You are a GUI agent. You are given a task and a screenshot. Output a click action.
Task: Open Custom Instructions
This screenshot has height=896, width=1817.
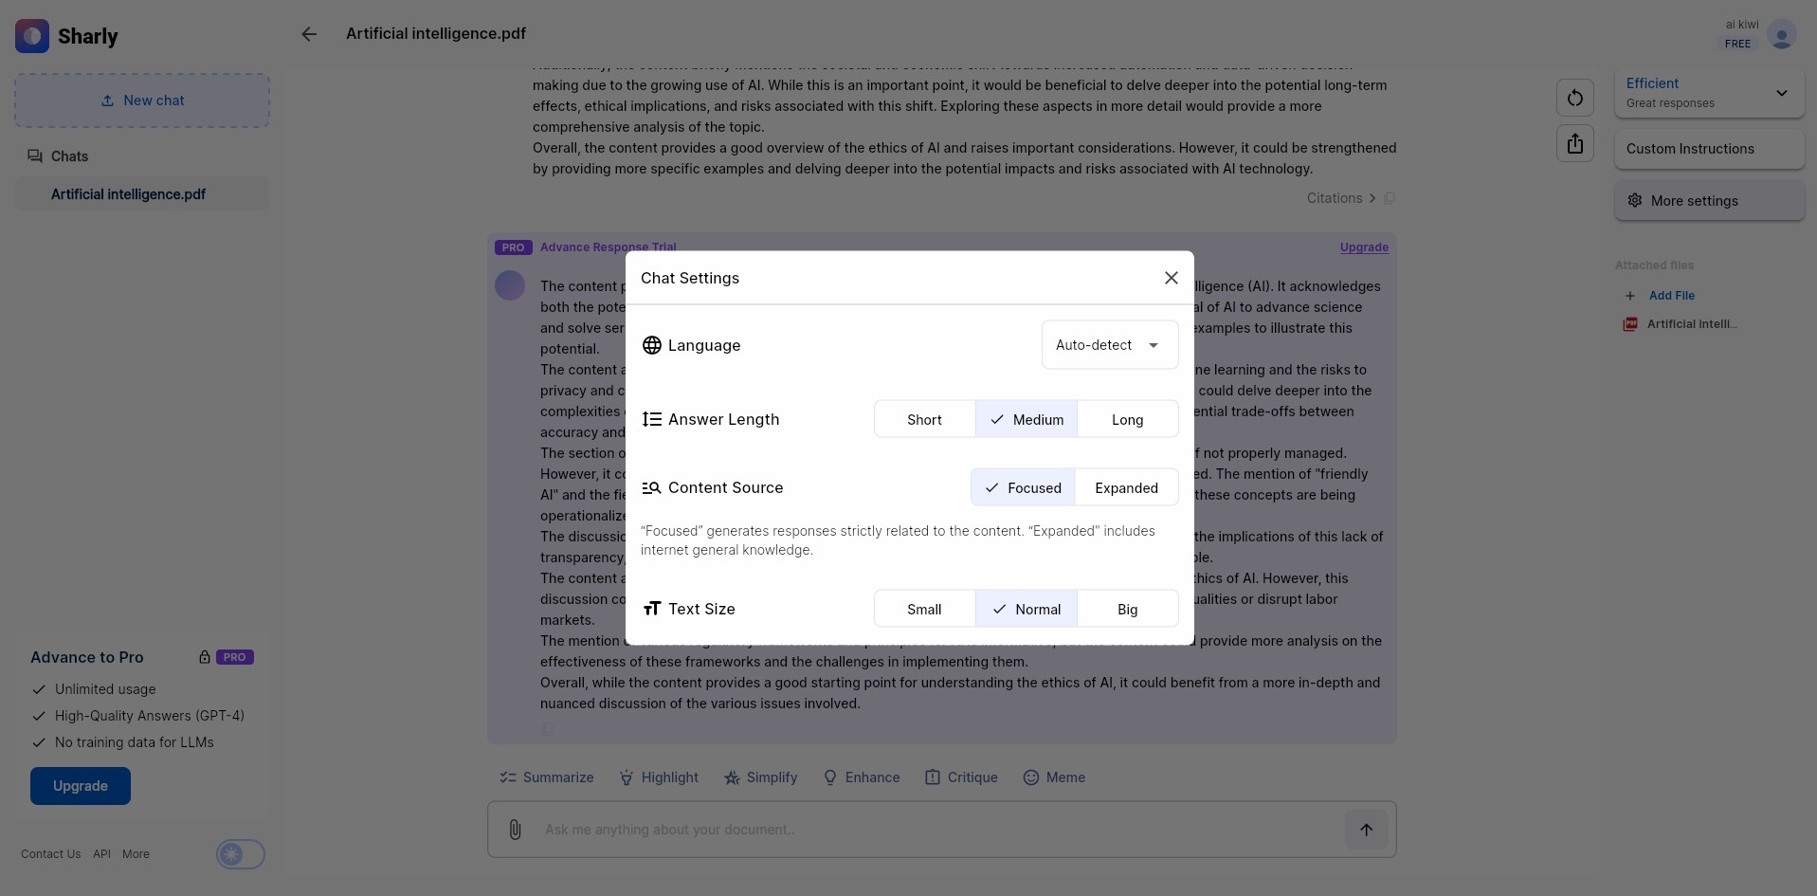tap(1709, 149)
